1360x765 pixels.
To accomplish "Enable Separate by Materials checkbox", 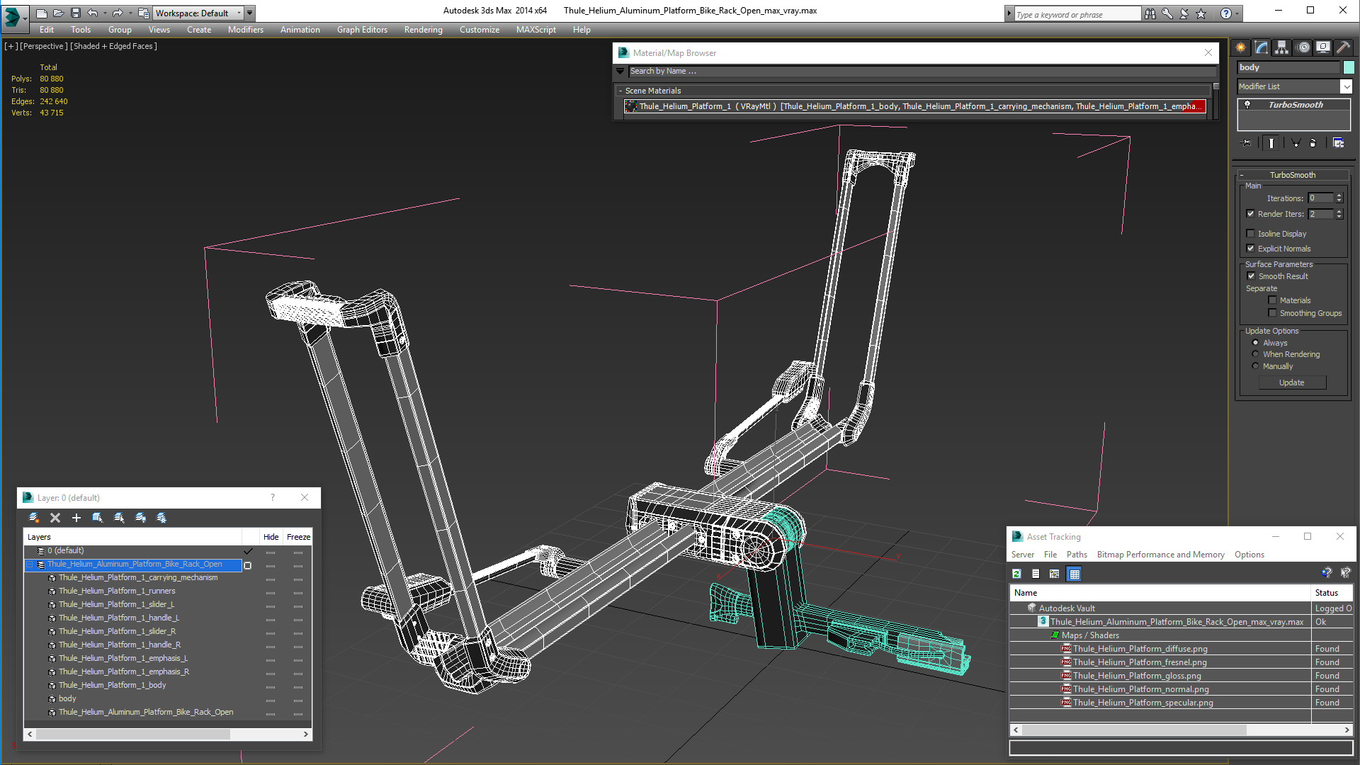I will tap(1272, 300).
